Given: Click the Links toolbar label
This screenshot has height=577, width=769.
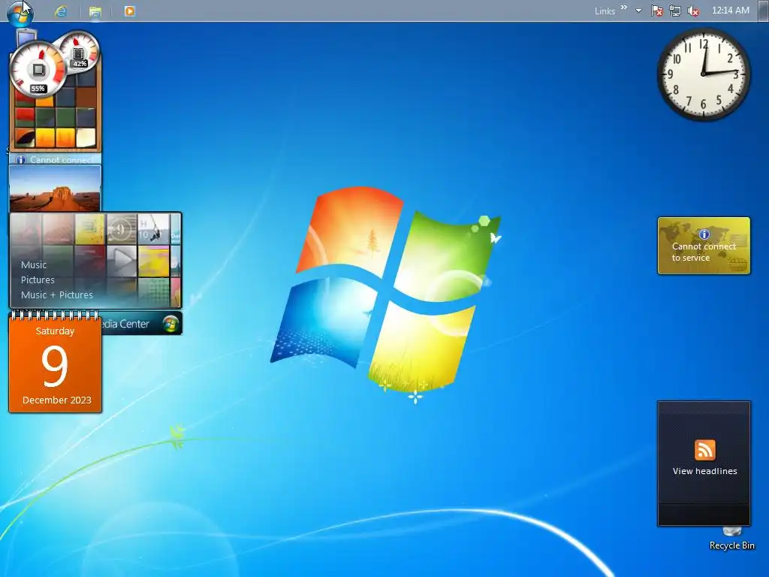Looking at the screenshot, I should [x=605, y=11].
